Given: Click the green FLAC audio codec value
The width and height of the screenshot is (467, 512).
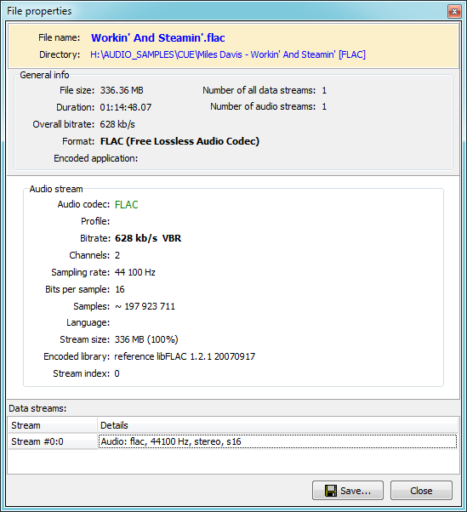Looking at the screenshot, I should 127,205.
